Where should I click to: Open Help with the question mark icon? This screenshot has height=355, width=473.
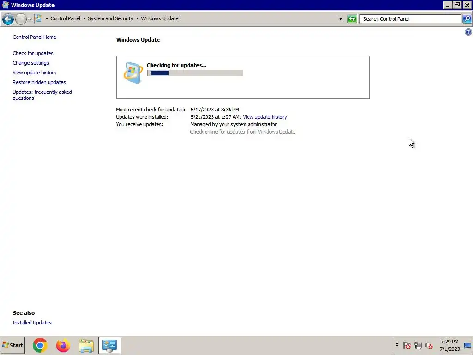468,32
